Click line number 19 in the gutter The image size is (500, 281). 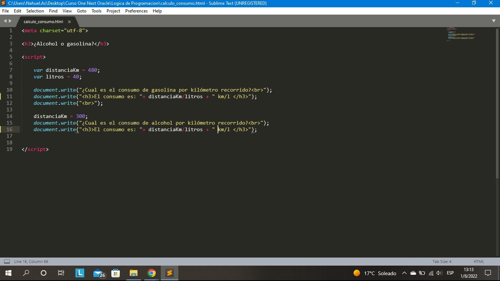click(x=9, y=149)
